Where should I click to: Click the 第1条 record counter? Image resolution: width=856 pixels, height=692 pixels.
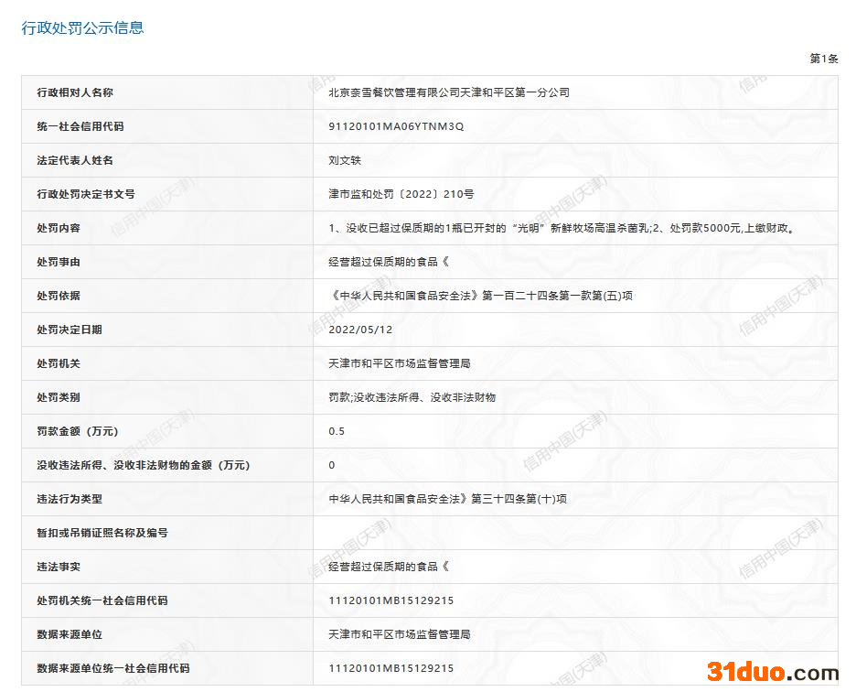pyautogui.click(x=823, y=59)
